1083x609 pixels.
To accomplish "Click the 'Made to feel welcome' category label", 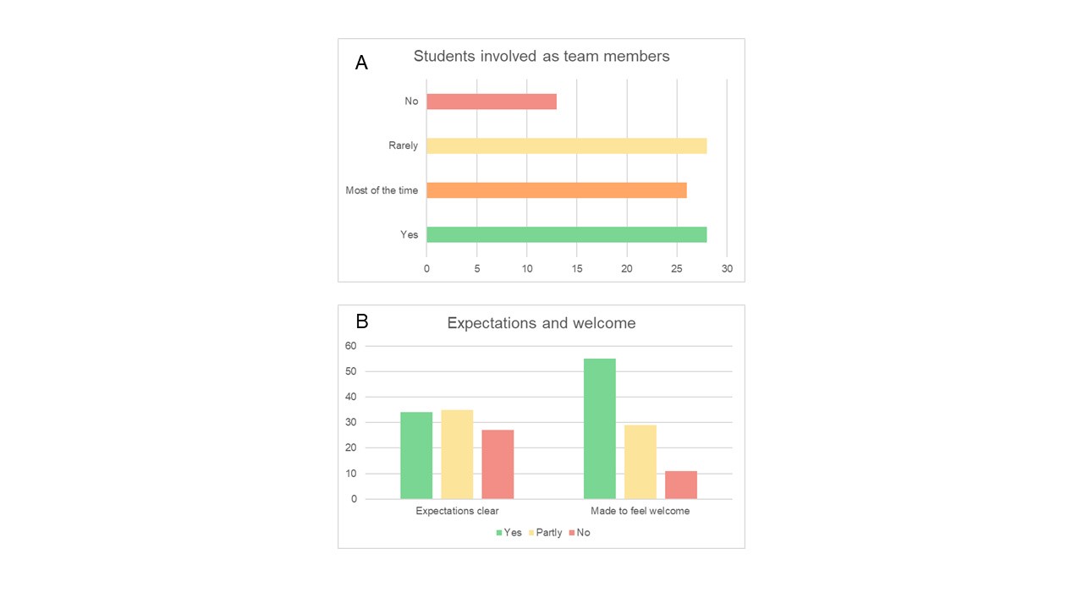I will (x=640, y=512).
